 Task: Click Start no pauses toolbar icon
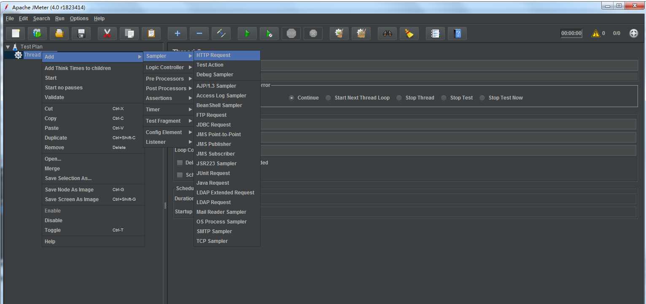click(x=269, y=33)
